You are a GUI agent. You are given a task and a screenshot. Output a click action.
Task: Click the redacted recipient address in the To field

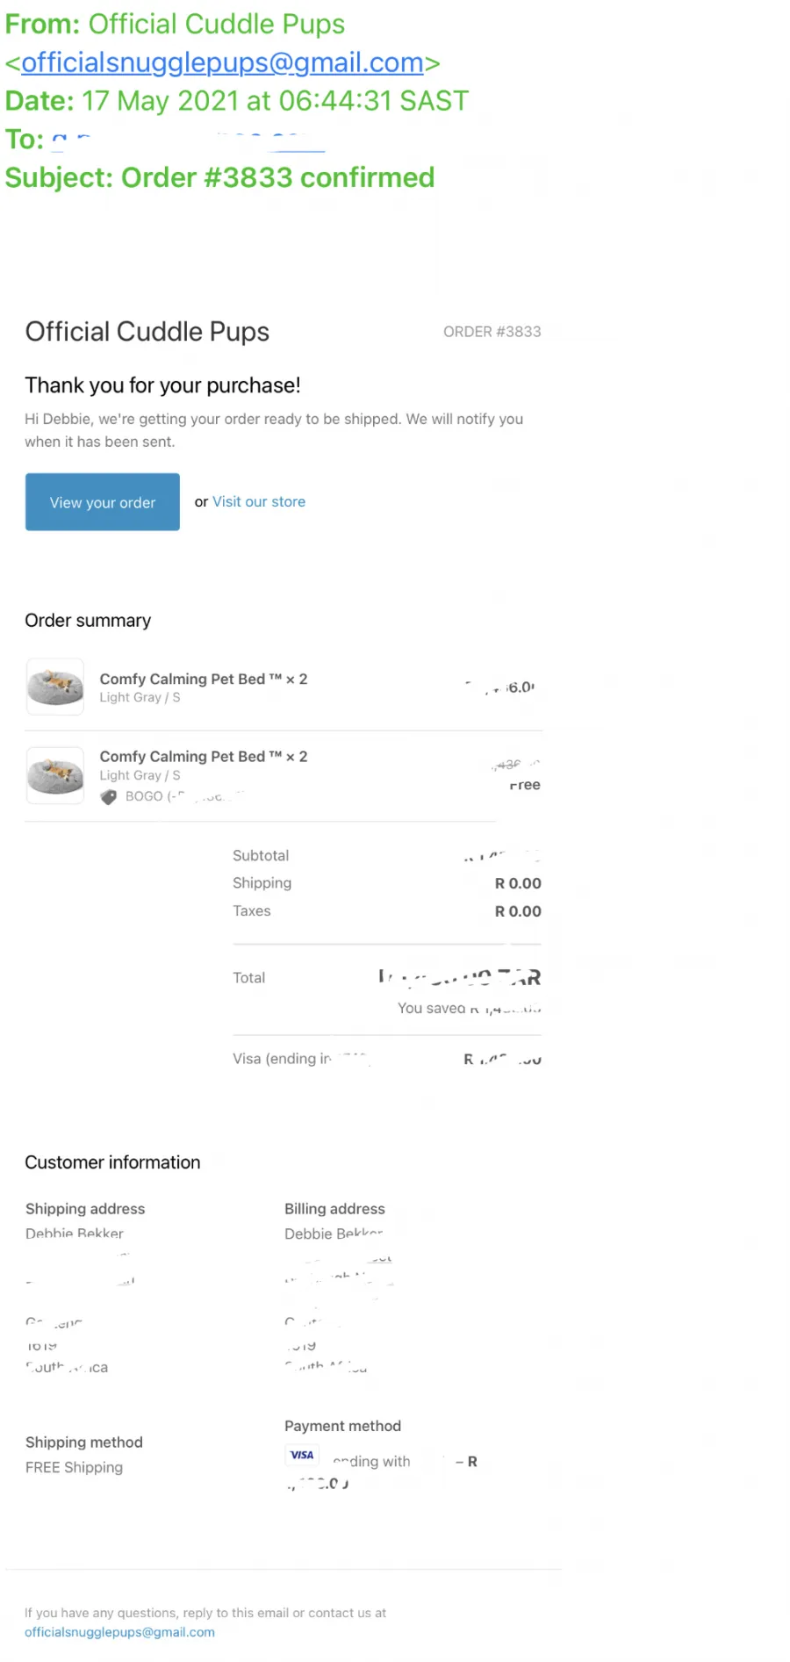coord(188,140)
